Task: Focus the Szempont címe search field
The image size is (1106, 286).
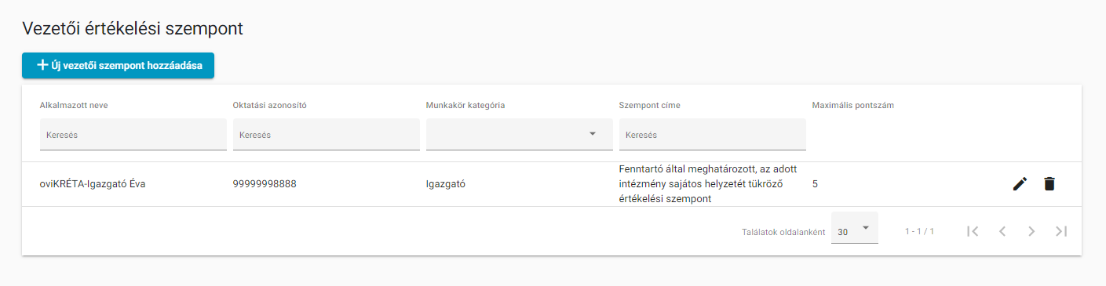Action: point(712,134)
